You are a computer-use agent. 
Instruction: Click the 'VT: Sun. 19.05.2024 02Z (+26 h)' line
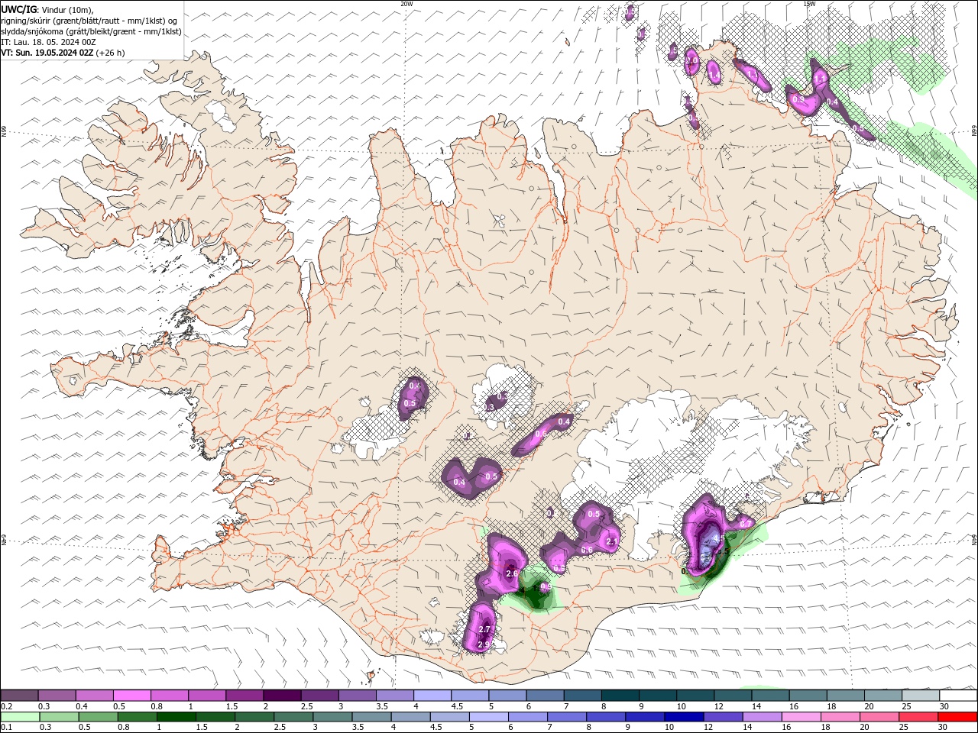pyautogui.click(x=63, y=53)
